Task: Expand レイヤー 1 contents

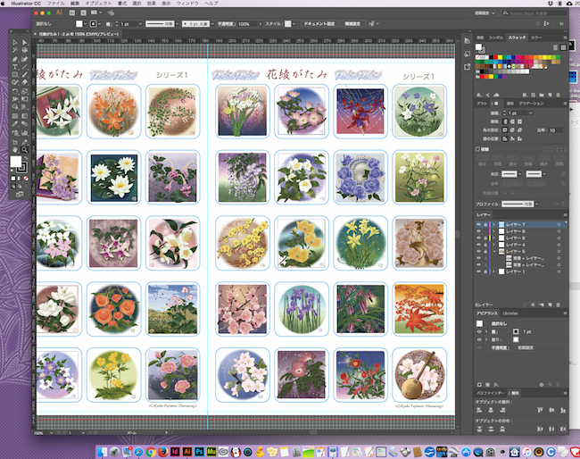Action: tap(493, 271)
